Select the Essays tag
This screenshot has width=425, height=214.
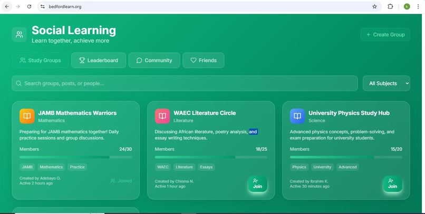click(206, 167)
